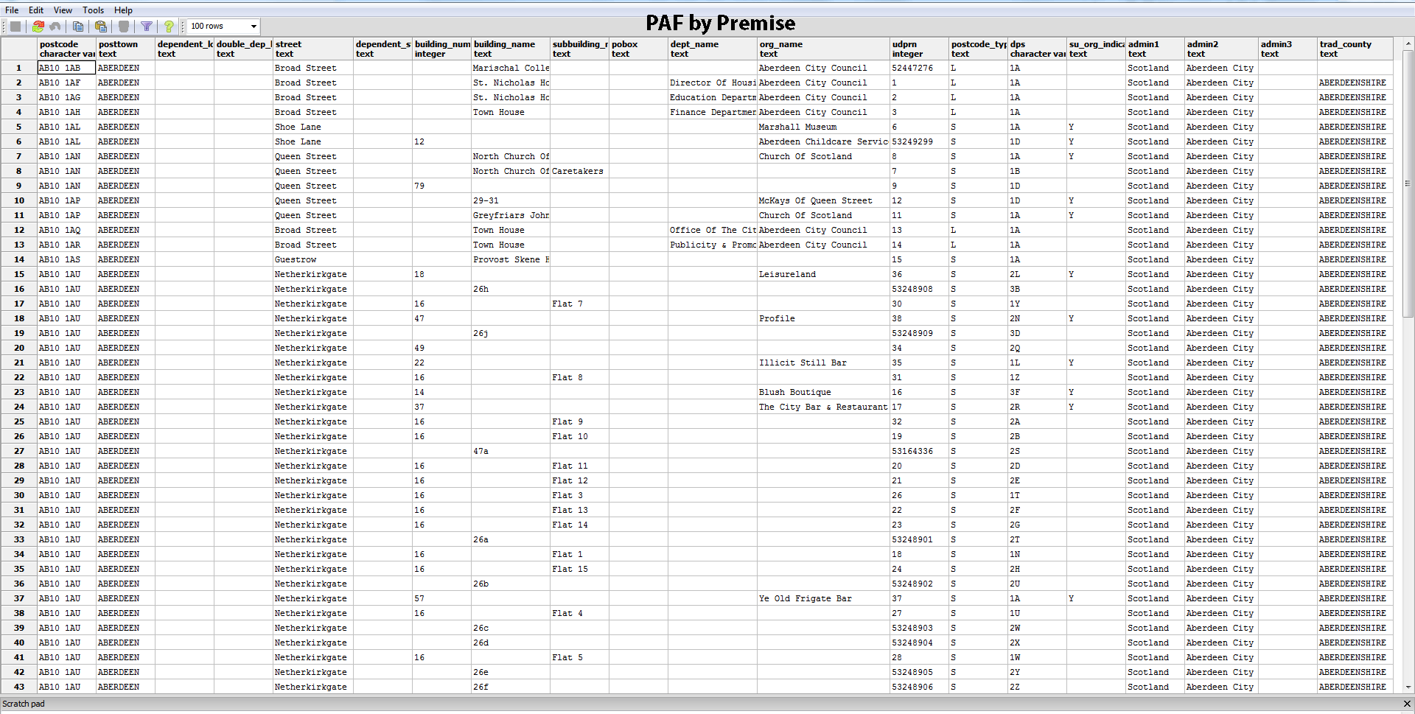Click the building_name cell 29-31
This screenshot has height=714, width=1415.
(511, 200)
